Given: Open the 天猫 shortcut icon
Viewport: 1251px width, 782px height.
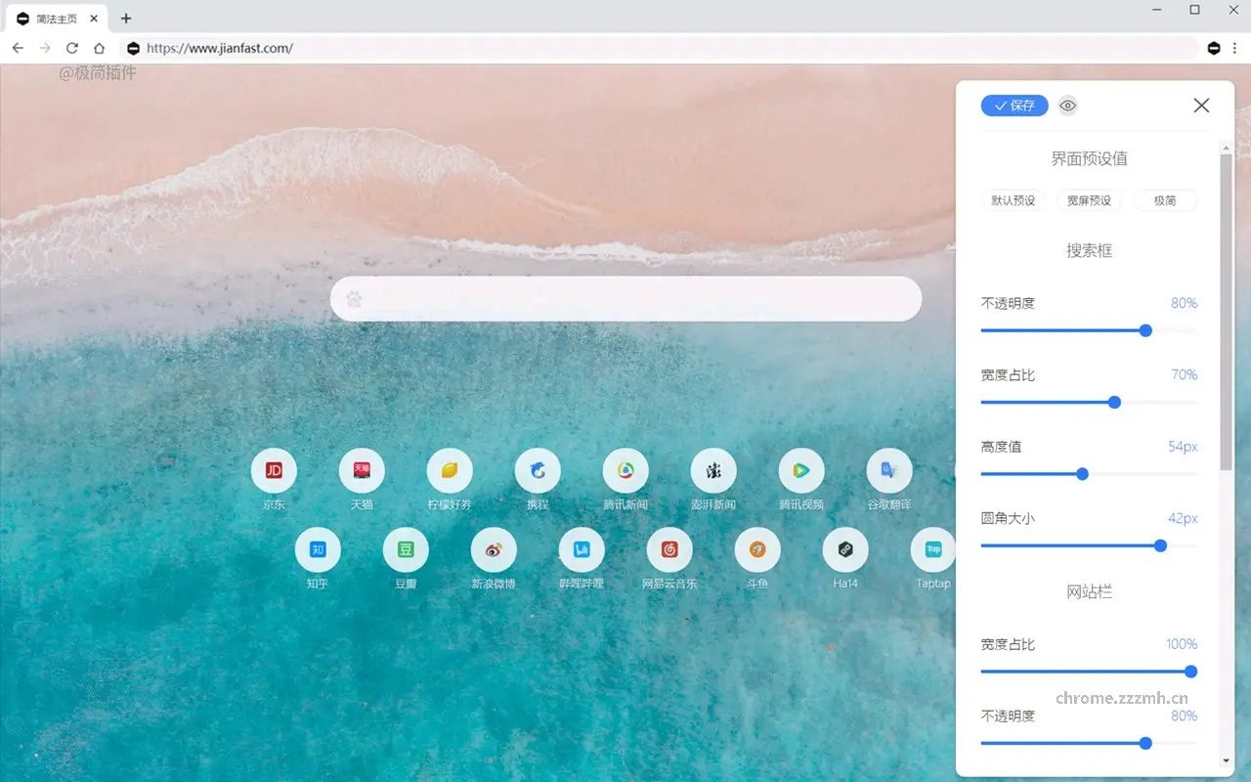Looking at the screenshot, I should 362,471.
